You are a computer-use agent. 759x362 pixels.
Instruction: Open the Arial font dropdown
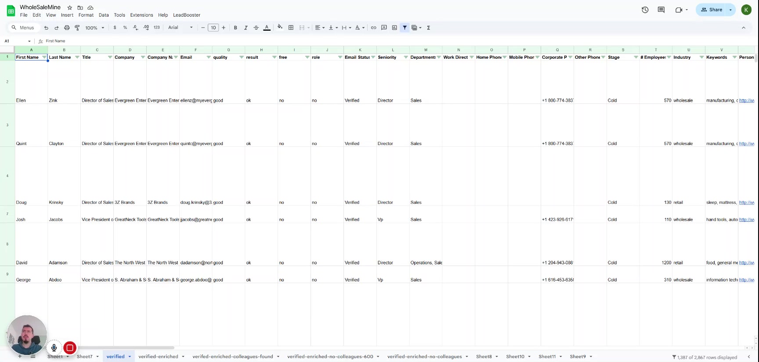click(x=180, y=28)
